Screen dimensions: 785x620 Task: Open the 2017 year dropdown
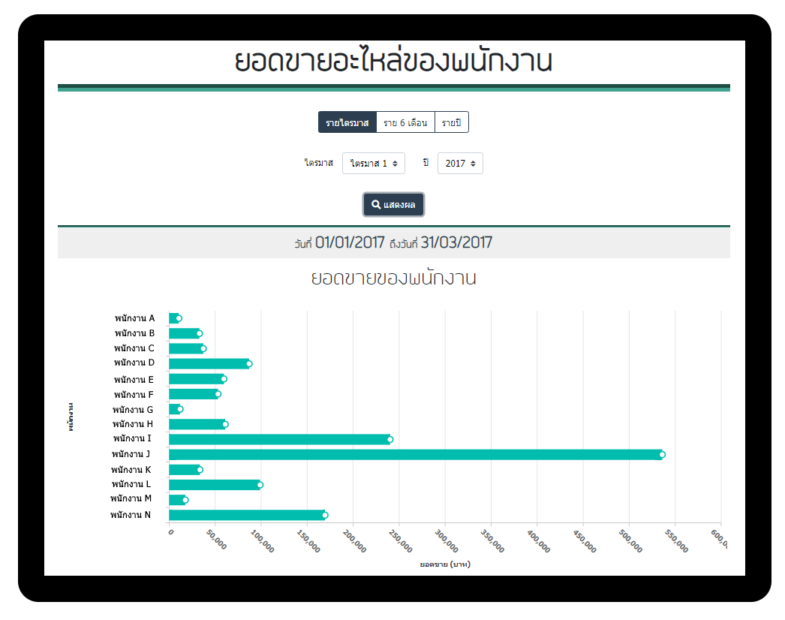(x=459, y=164)
